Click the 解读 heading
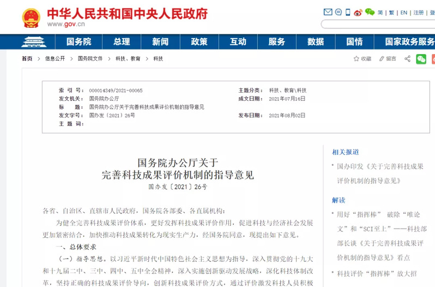 tap(339, 200)
